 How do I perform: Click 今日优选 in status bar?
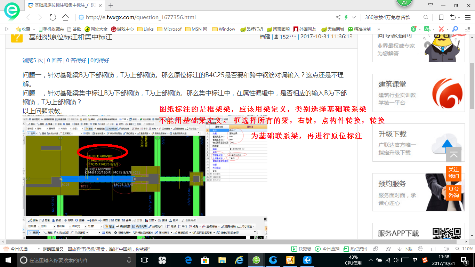pos(15,249)
